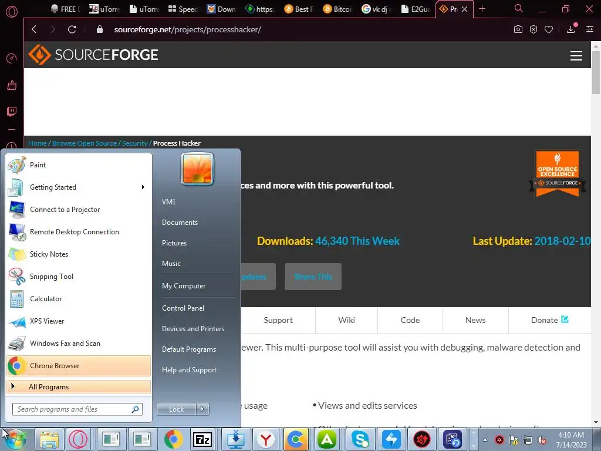
Task: Open Remote Desktop Connection
Action: coord(79,232)
